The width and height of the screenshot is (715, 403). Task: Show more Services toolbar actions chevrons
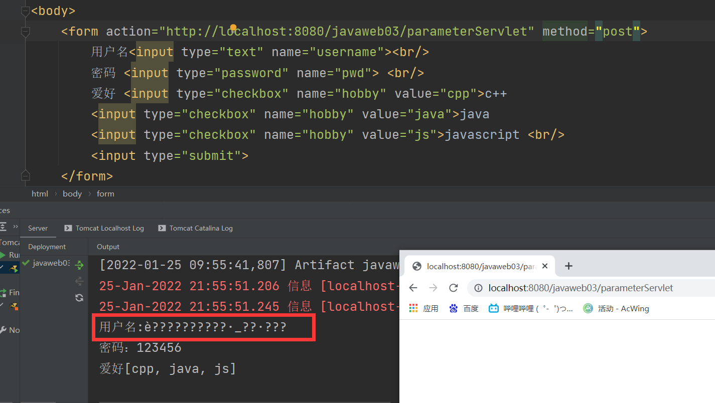(15, 227)
